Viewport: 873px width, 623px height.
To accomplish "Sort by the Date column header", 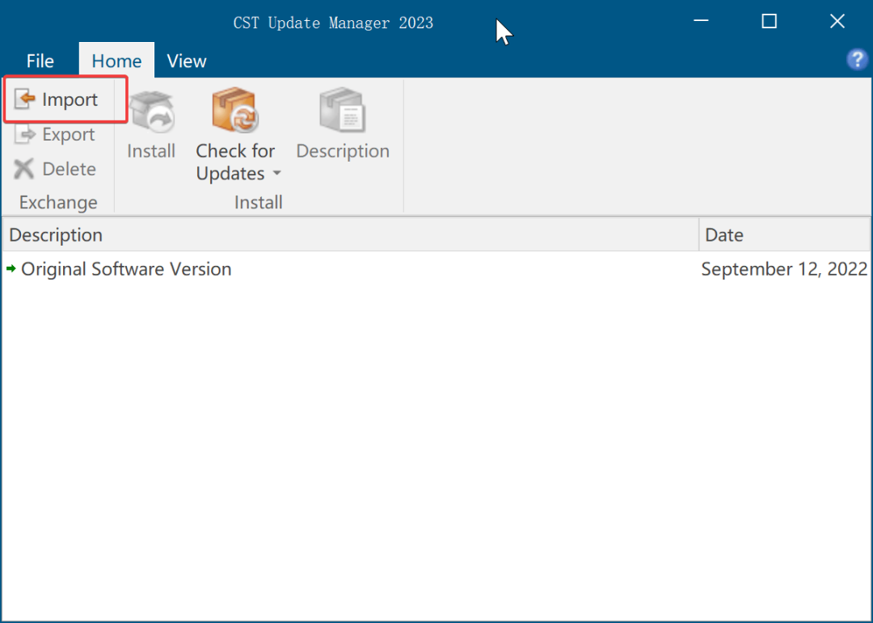I will tap(723, 234).
